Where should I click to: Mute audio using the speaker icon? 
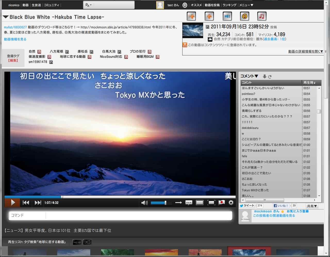click(144, 203)
